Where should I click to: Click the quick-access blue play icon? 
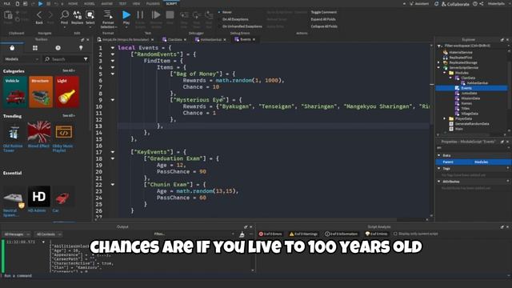(41, 3)
